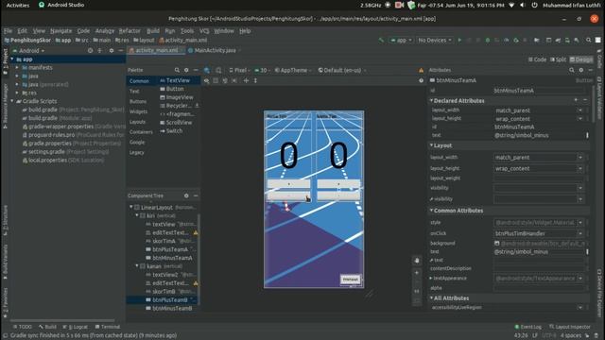
Task: Click the orientation for preview icon
Action: coord(218,70)
